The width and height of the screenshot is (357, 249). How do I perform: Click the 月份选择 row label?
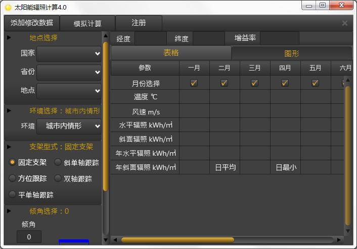click(145, 83)
